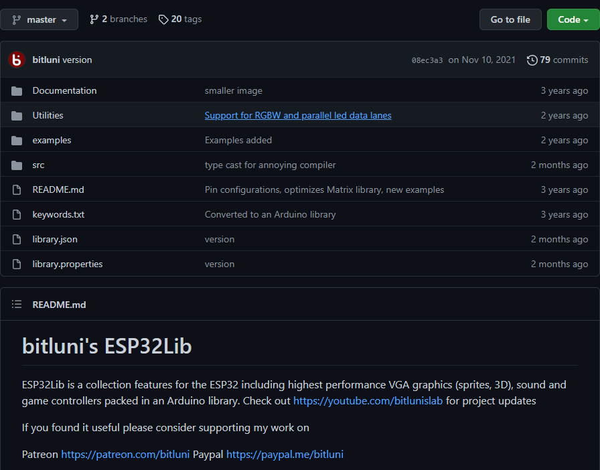This screenshot has width=600, height=470.
Task: Click the Go to file button
Action: tap(510, 19)
